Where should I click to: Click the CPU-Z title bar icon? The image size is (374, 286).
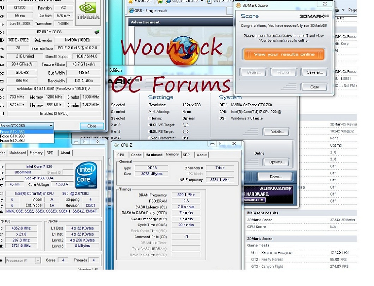[x=116, y=145]
